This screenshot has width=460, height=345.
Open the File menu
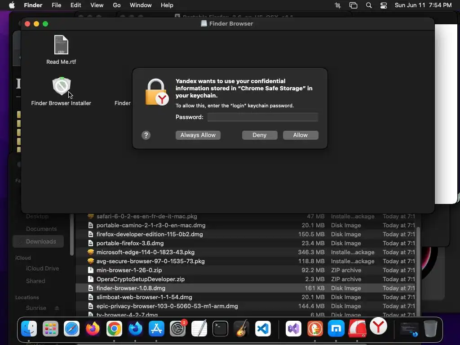pyautogui.click(x=56, y=5)
